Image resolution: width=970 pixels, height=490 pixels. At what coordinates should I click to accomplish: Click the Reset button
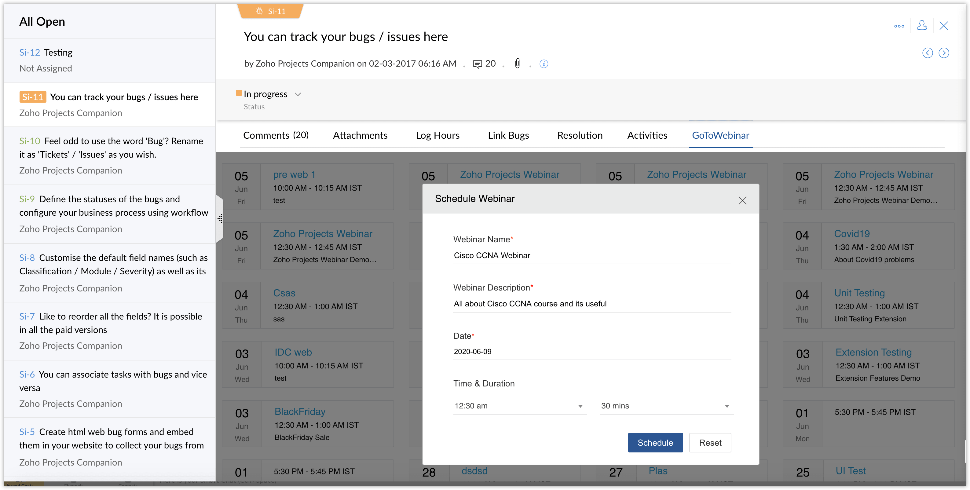[710, 443]
